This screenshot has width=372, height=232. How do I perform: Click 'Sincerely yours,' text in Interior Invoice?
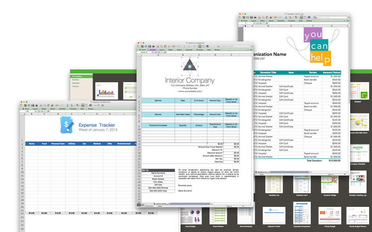185,185
